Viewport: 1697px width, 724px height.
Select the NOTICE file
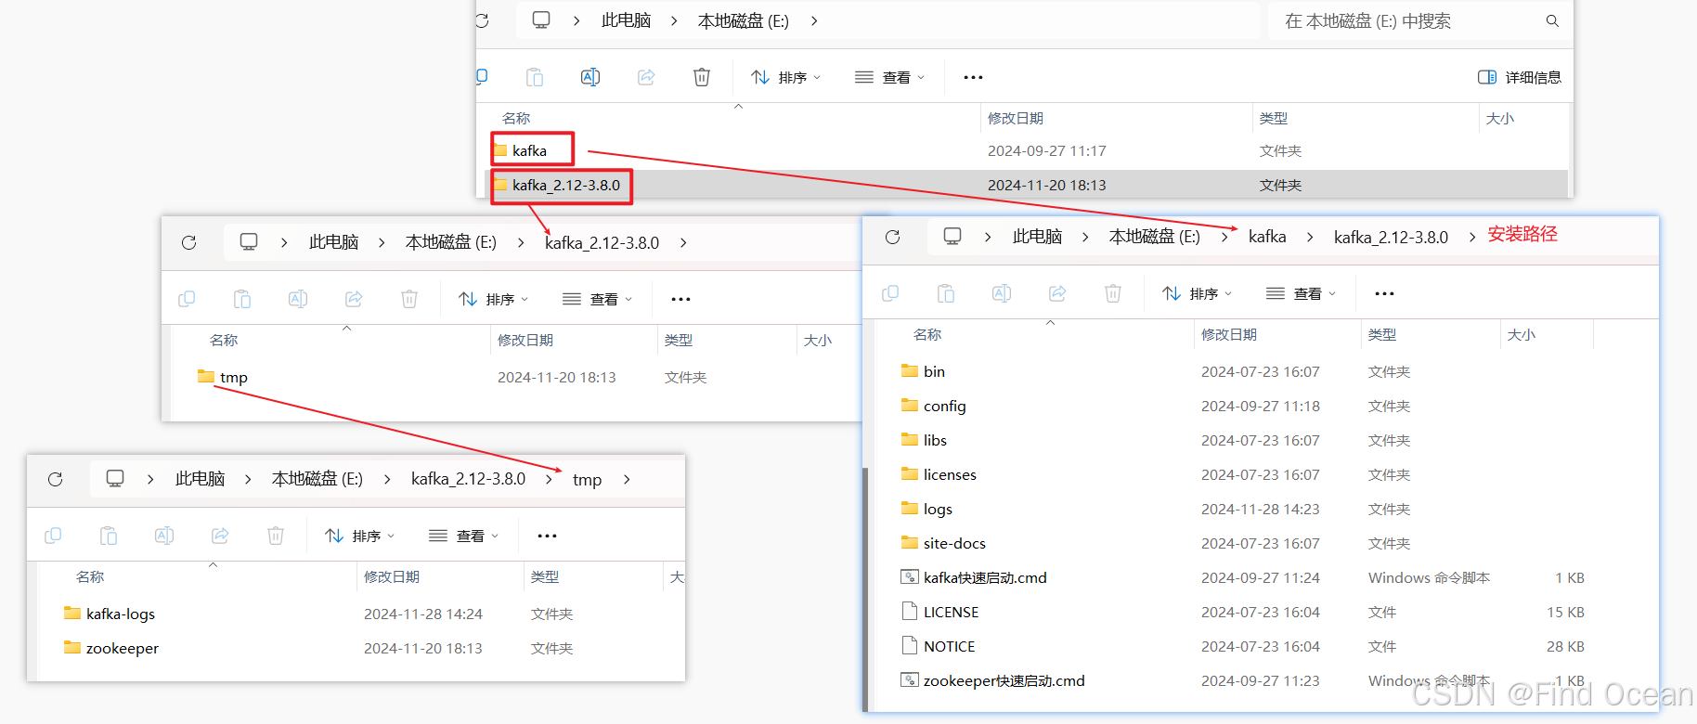point(939,646)
